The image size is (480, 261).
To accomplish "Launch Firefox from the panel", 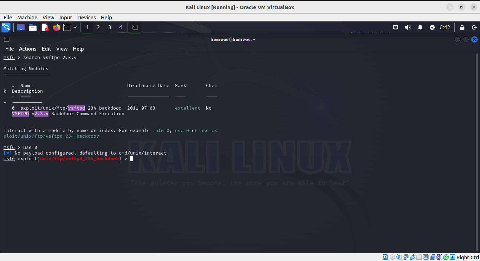I will [x=57, y=27].
